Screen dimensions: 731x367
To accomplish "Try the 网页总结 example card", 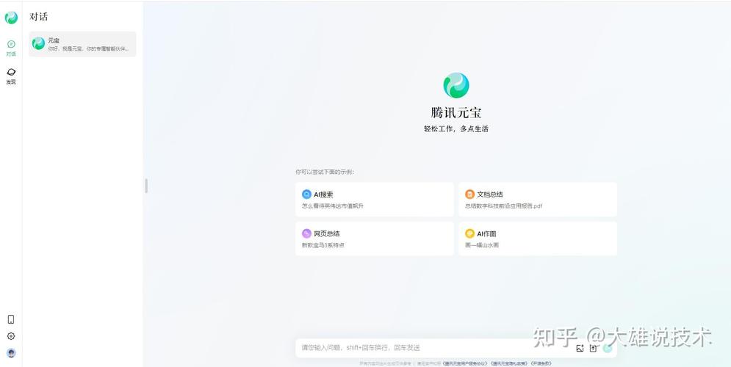I will 375,239.
